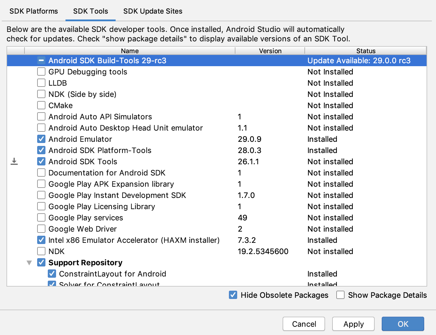
Task: Switch to the SDK Platforms tab
Action: pos(33,11)
